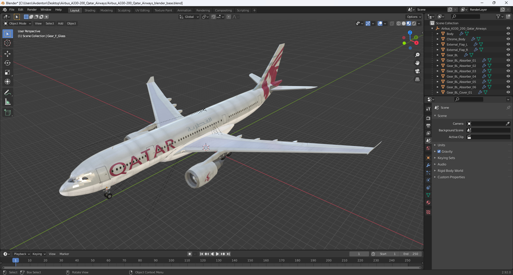Open the Texture properties tab
Image resolution: width=513 pixels, height=275 pixels.
428,212
